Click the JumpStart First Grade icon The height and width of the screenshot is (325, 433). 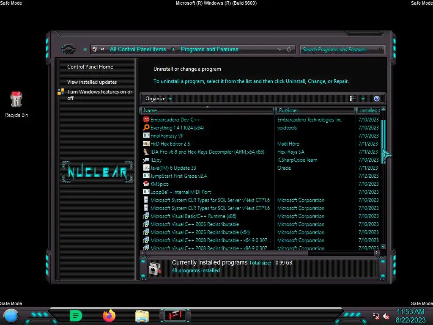[x=146, y=176]
